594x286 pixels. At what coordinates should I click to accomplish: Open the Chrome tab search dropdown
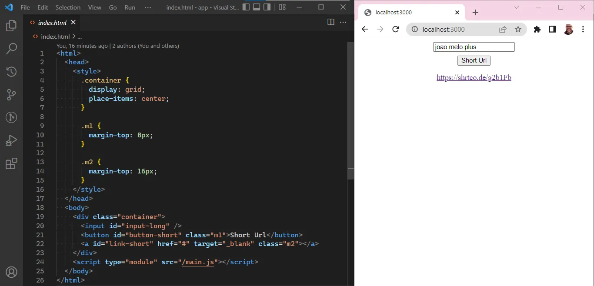pos(517,7)
